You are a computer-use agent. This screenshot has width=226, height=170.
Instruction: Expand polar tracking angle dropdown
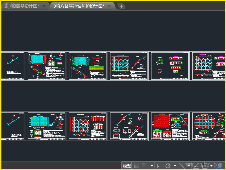coord(175,166)
